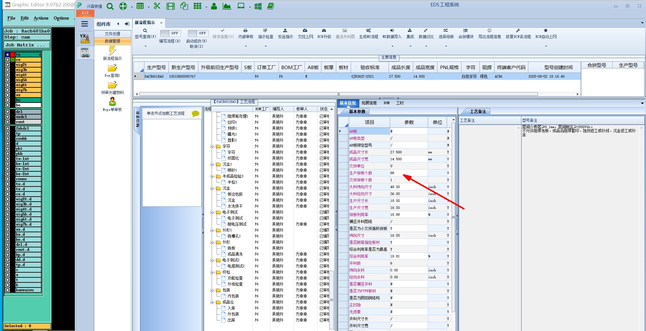The image size is (646, 331).
Task: Switch to the 拓展信息 tab
Action: tap(369, 103)
